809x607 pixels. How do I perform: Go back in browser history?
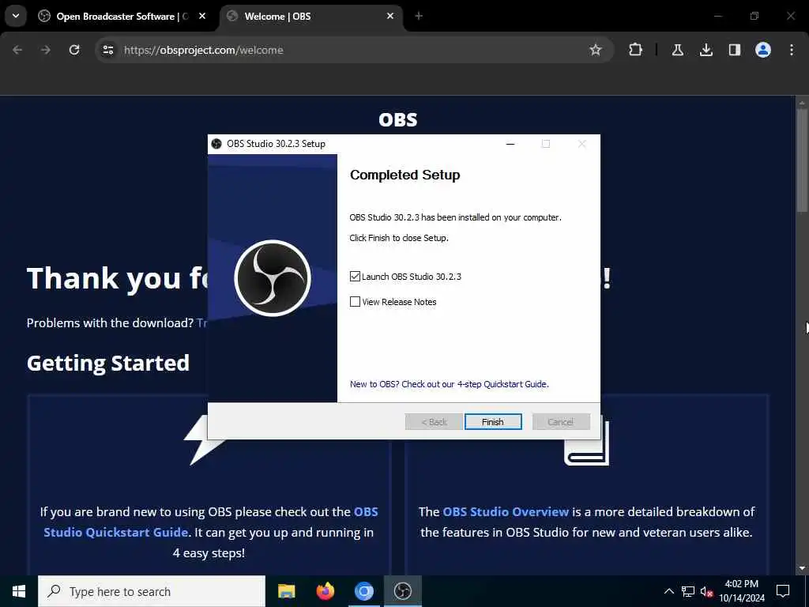pyautogui.click(x=17, y=50)
